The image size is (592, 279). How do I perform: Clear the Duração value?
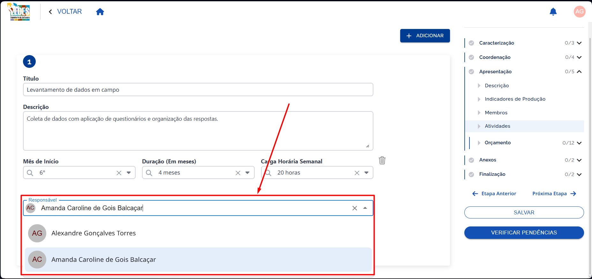point(238,173)
